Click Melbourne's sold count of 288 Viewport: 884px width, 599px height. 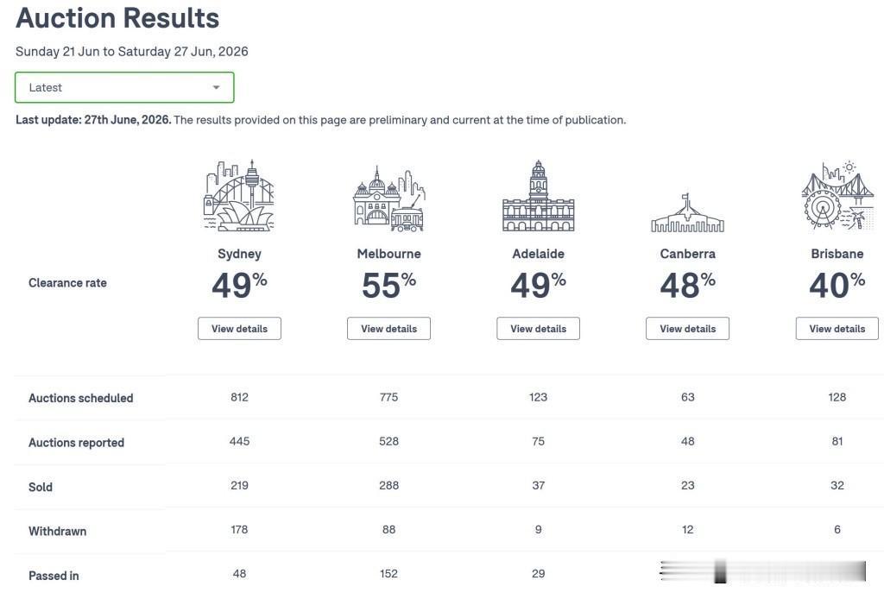click(x=389, y=486)
